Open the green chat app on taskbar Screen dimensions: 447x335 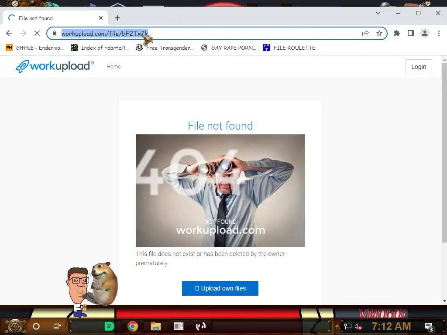(x=110, y=326)
